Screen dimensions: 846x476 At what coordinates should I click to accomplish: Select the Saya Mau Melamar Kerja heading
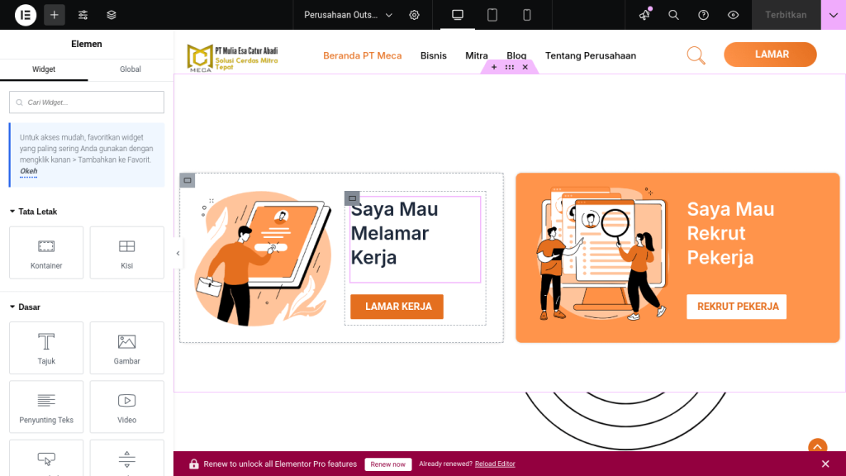415,239
